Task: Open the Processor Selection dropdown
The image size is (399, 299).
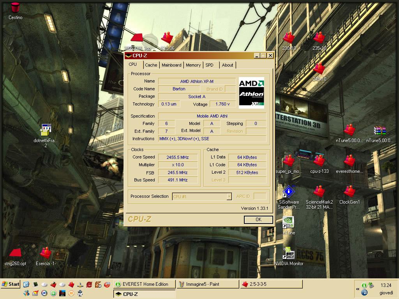Action: click(202, 197)
